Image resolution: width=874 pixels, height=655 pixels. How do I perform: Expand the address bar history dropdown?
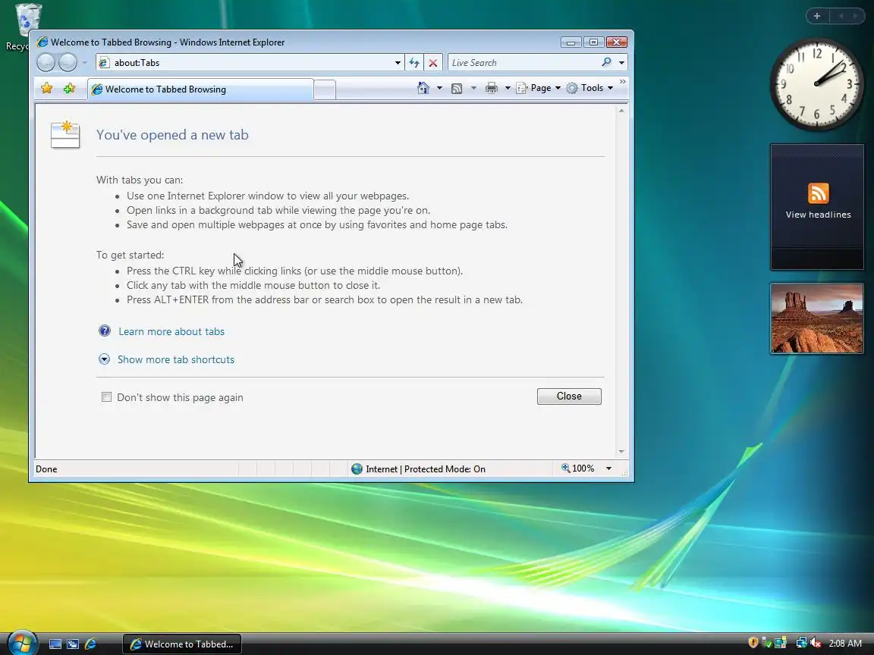(398, 63)
